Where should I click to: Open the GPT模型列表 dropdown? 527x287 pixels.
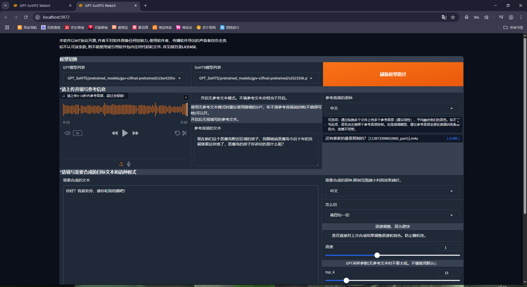click(125, 78)
